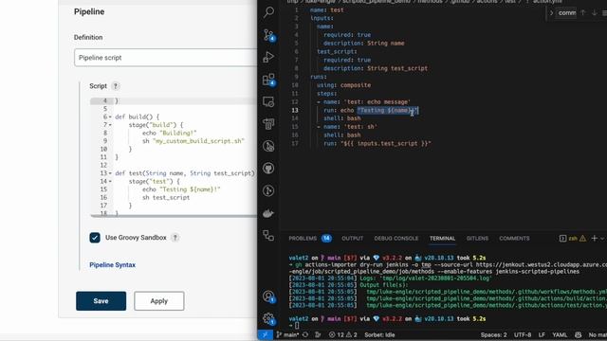
Task: Add a new terminal with the plus icon
Action: point(595,239)
